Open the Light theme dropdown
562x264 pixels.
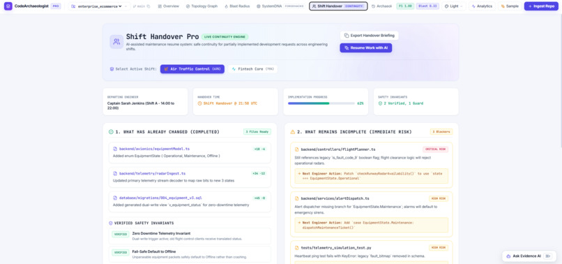454,6
